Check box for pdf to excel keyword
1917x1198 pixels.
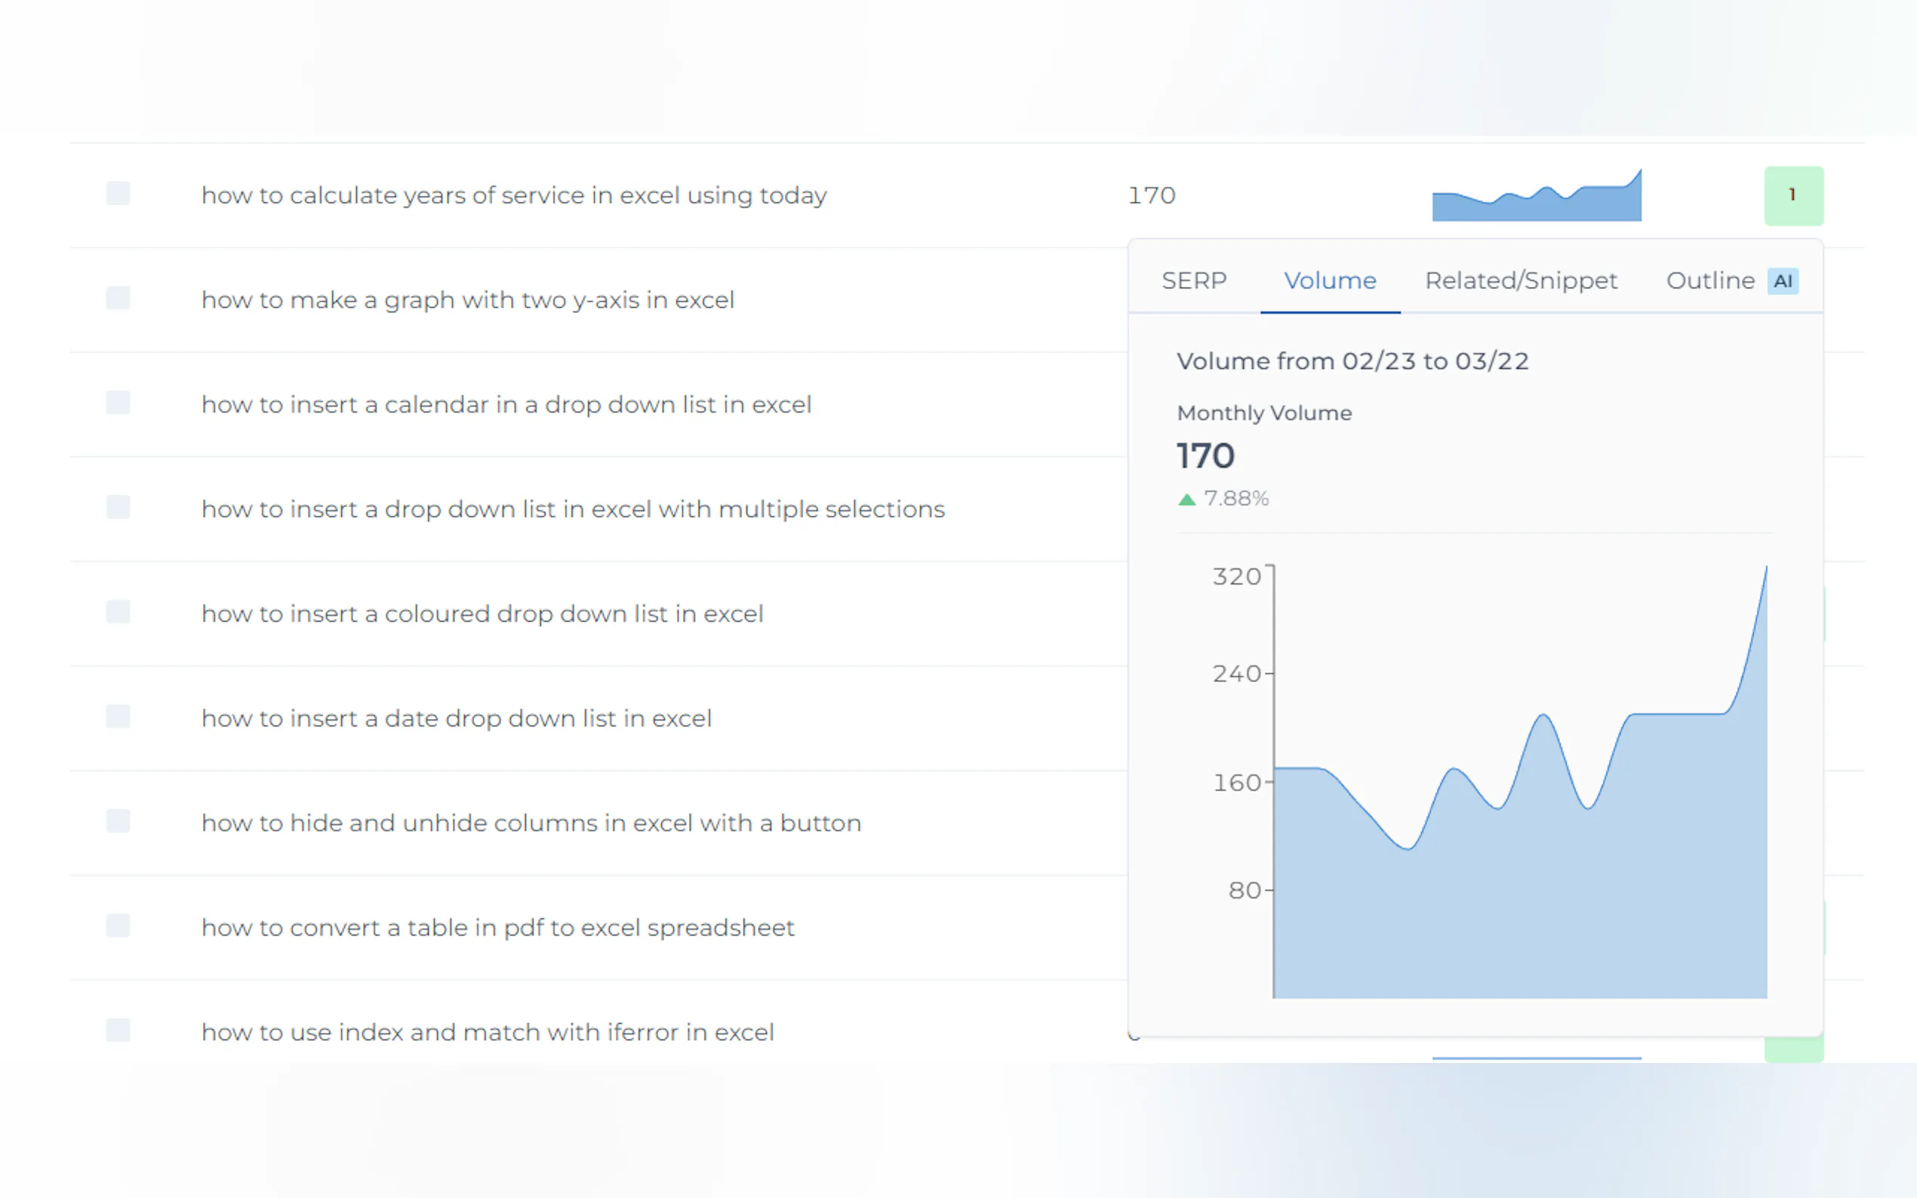click(118, 926)
